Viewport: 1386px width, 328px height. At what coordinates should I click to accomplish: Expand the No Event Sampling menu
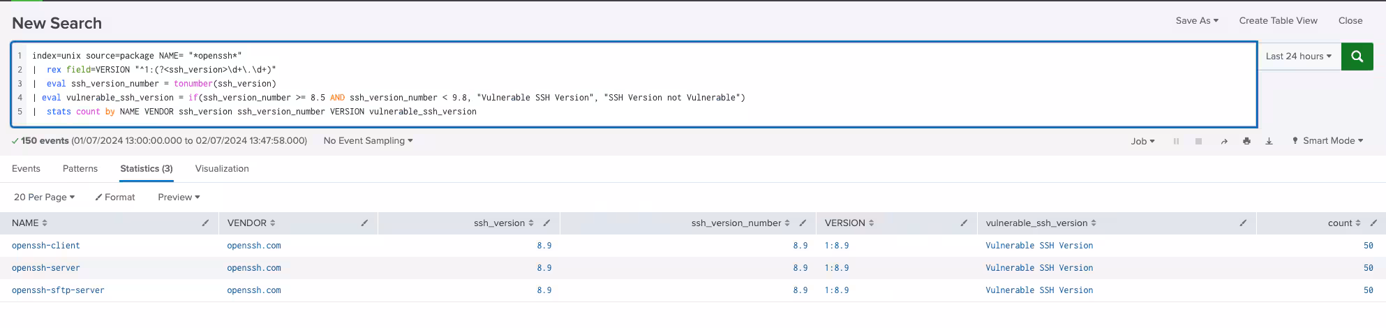pyautogui.click(x=368, y=141)
